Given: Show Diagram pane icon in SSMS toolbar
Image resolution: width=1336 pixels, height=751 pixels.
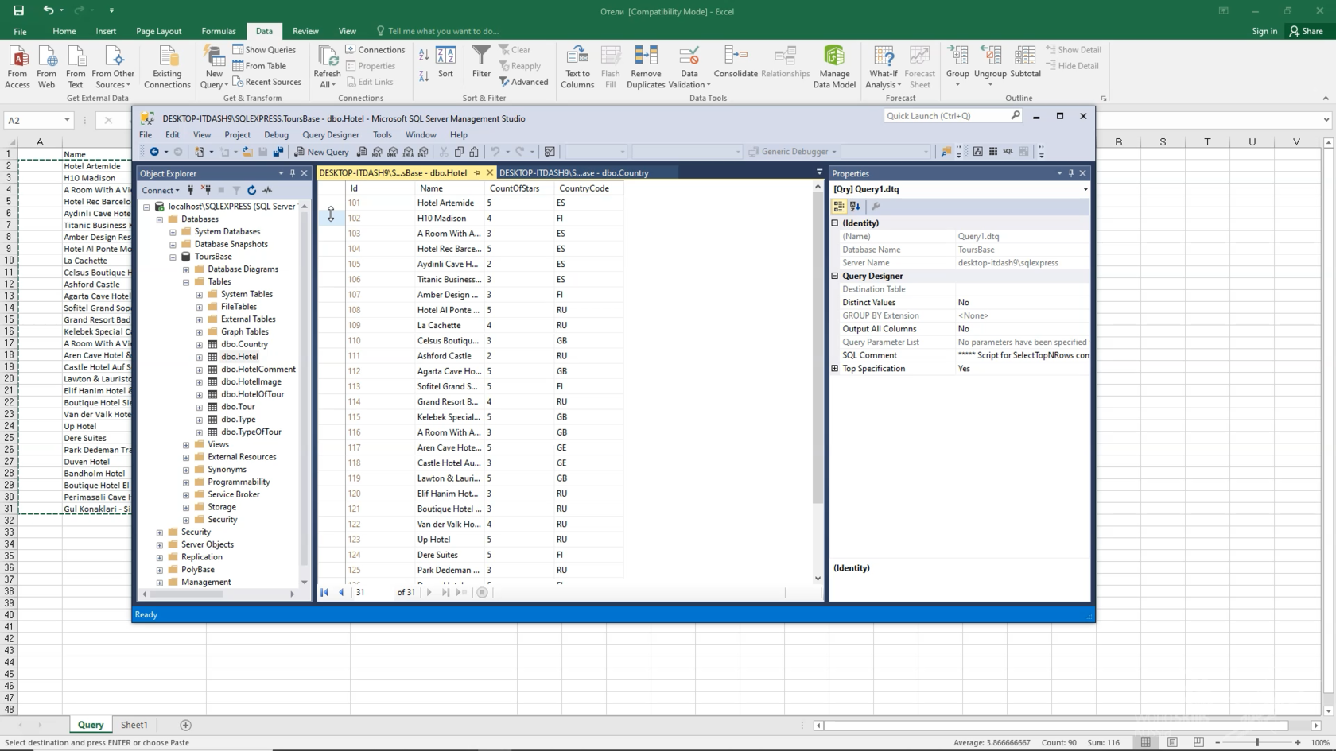Looking at the screenshot, I should (977, 151).
